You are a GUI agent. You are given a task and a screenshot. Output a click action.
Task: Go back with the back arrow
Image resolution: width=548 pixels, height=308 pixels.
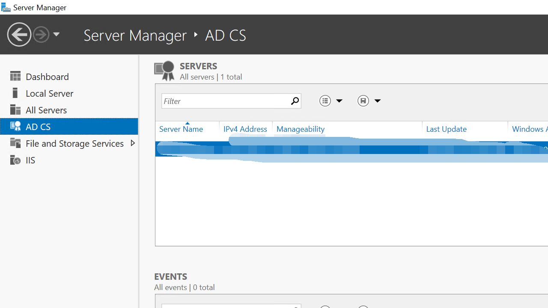pyautogui.click(x=19, y=34)
